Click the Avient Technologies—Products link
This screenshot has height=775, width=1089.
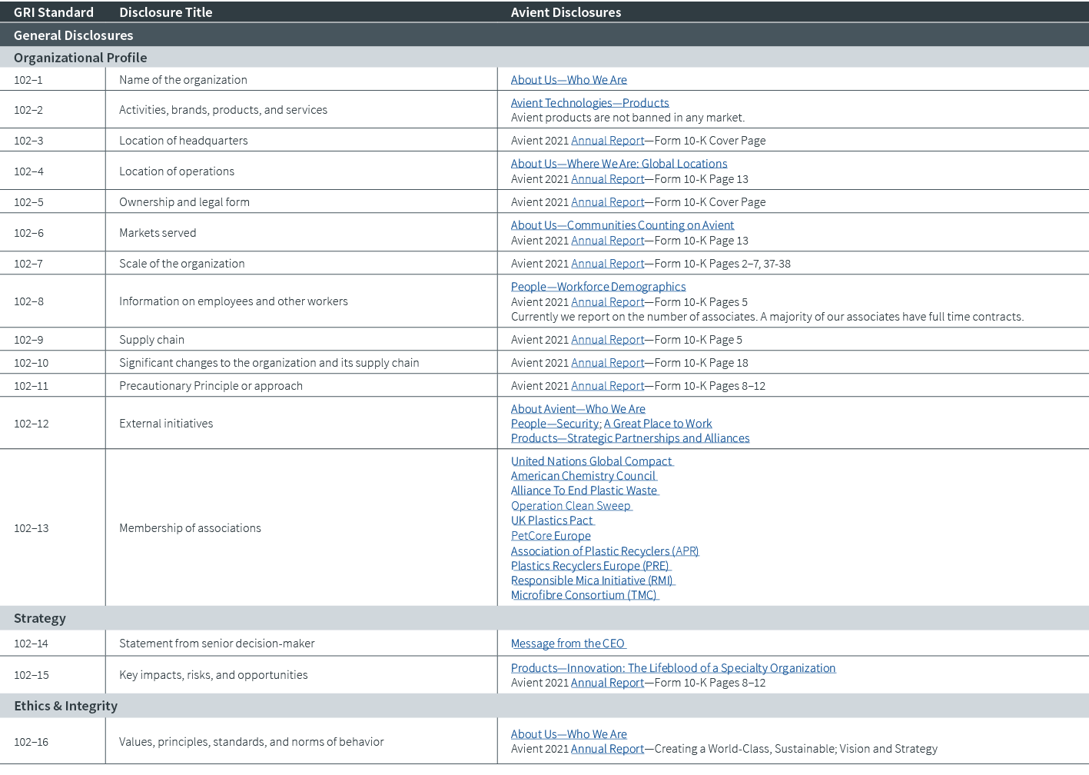[x=589, y=102]
